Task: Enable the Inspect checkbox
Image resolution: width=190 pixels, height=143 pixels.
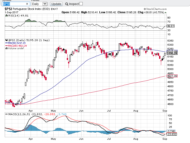Action: (x=81, y=4)
